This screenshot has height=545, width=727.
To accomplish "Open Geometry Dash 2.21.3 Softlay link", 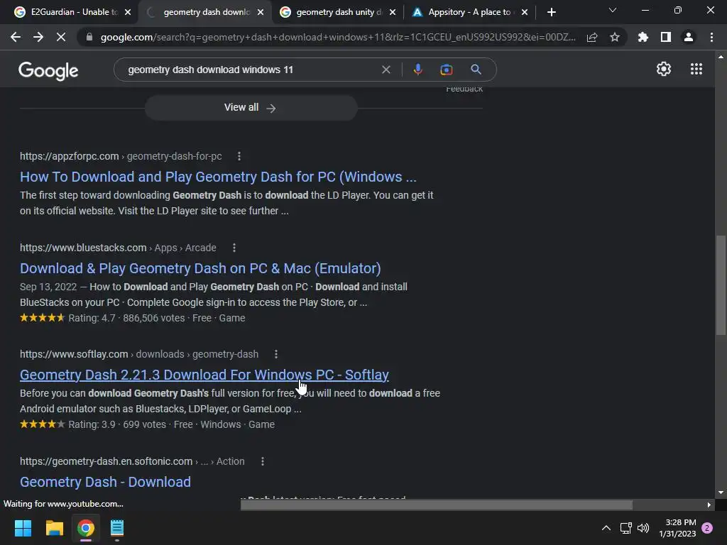I will [x=204, y=375].
